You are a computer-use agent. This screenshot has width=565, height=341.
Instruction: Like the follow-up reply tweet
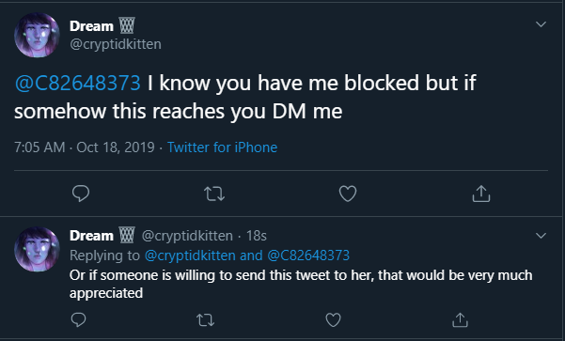(333, 319)
